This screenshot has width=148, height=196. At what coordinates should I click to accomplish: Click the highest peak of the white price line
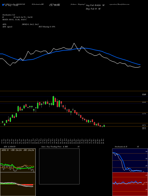pyautogui.click(x=74, y=43)
